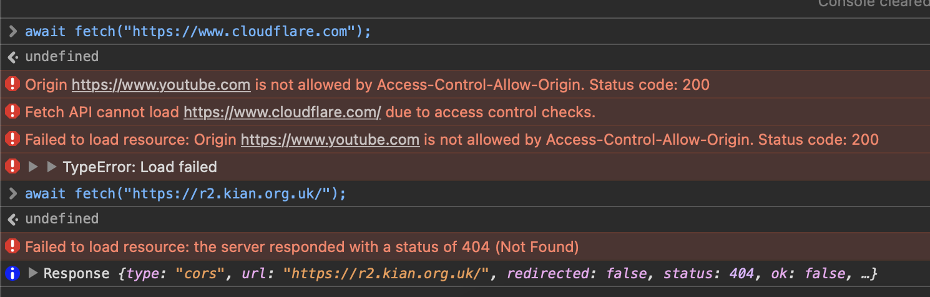Click the error icon beside the 404 Not Found message
The image size is (930, 297).
pyautogui.click(x=12, y=246)
